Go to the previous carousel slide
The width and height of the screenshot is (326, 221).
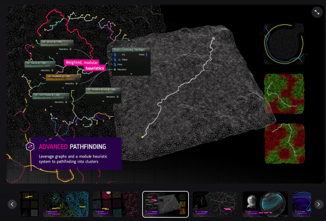tap(12, 205)
